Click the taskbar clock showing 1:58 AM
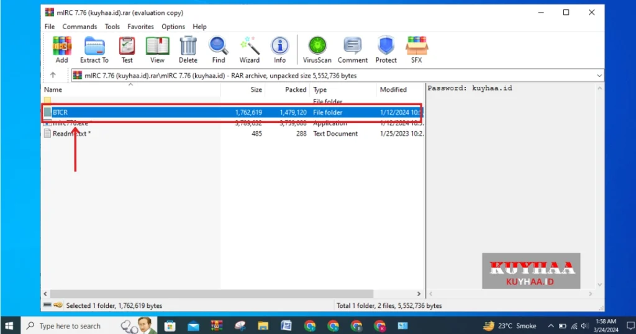This screenshot has width=636, height=334. 606,325
